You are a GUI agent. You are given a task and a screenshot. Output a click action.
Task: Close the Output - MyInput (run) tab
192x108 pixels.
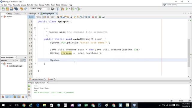pyautogui.click(x=47, y=83)
